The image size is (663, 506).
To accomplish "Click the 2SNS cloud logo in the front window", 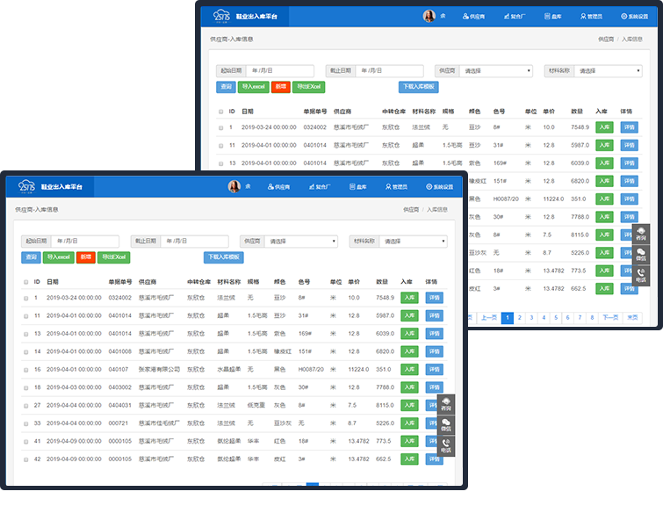I will pos(26,186).
